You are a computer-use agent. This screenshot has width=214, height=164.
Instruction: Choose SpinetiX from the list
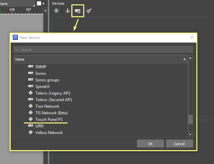43,86
